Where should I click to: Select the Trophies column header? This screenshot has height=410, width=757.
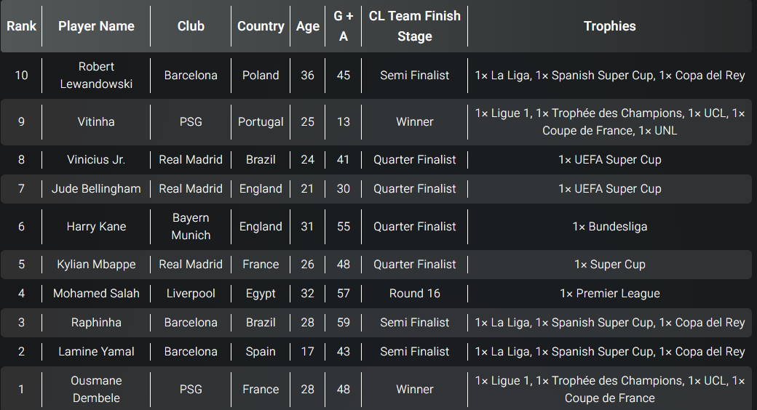click(x=610, y=26)
